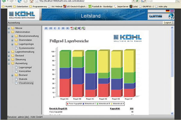Open the Statistik page

coord(23,79)
